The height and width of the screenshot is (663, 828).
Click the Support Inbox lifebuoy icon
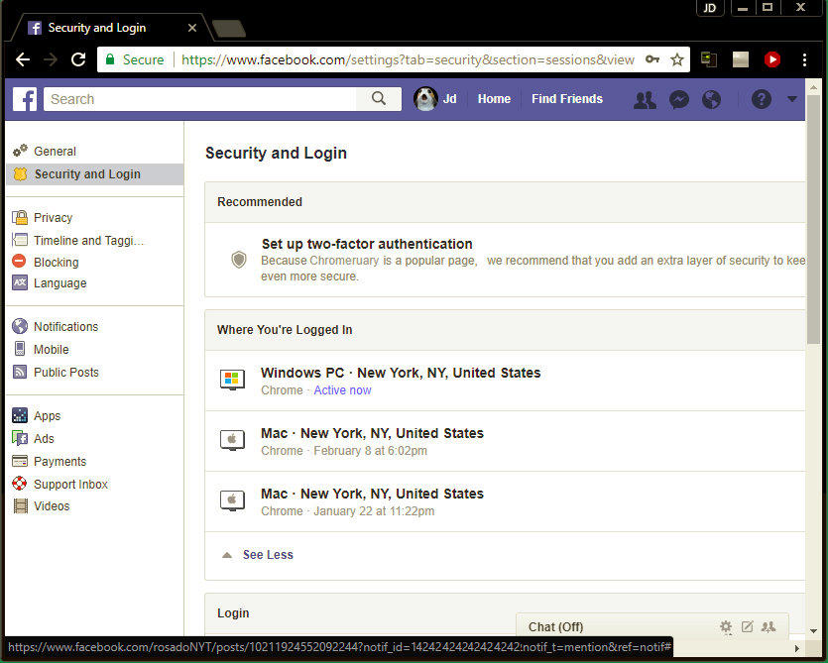pos(20,483)
